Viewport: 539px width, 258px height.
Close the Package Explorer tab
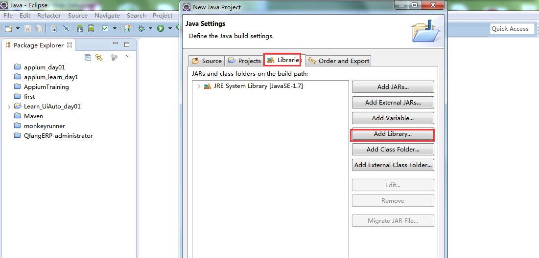[69, 45]
